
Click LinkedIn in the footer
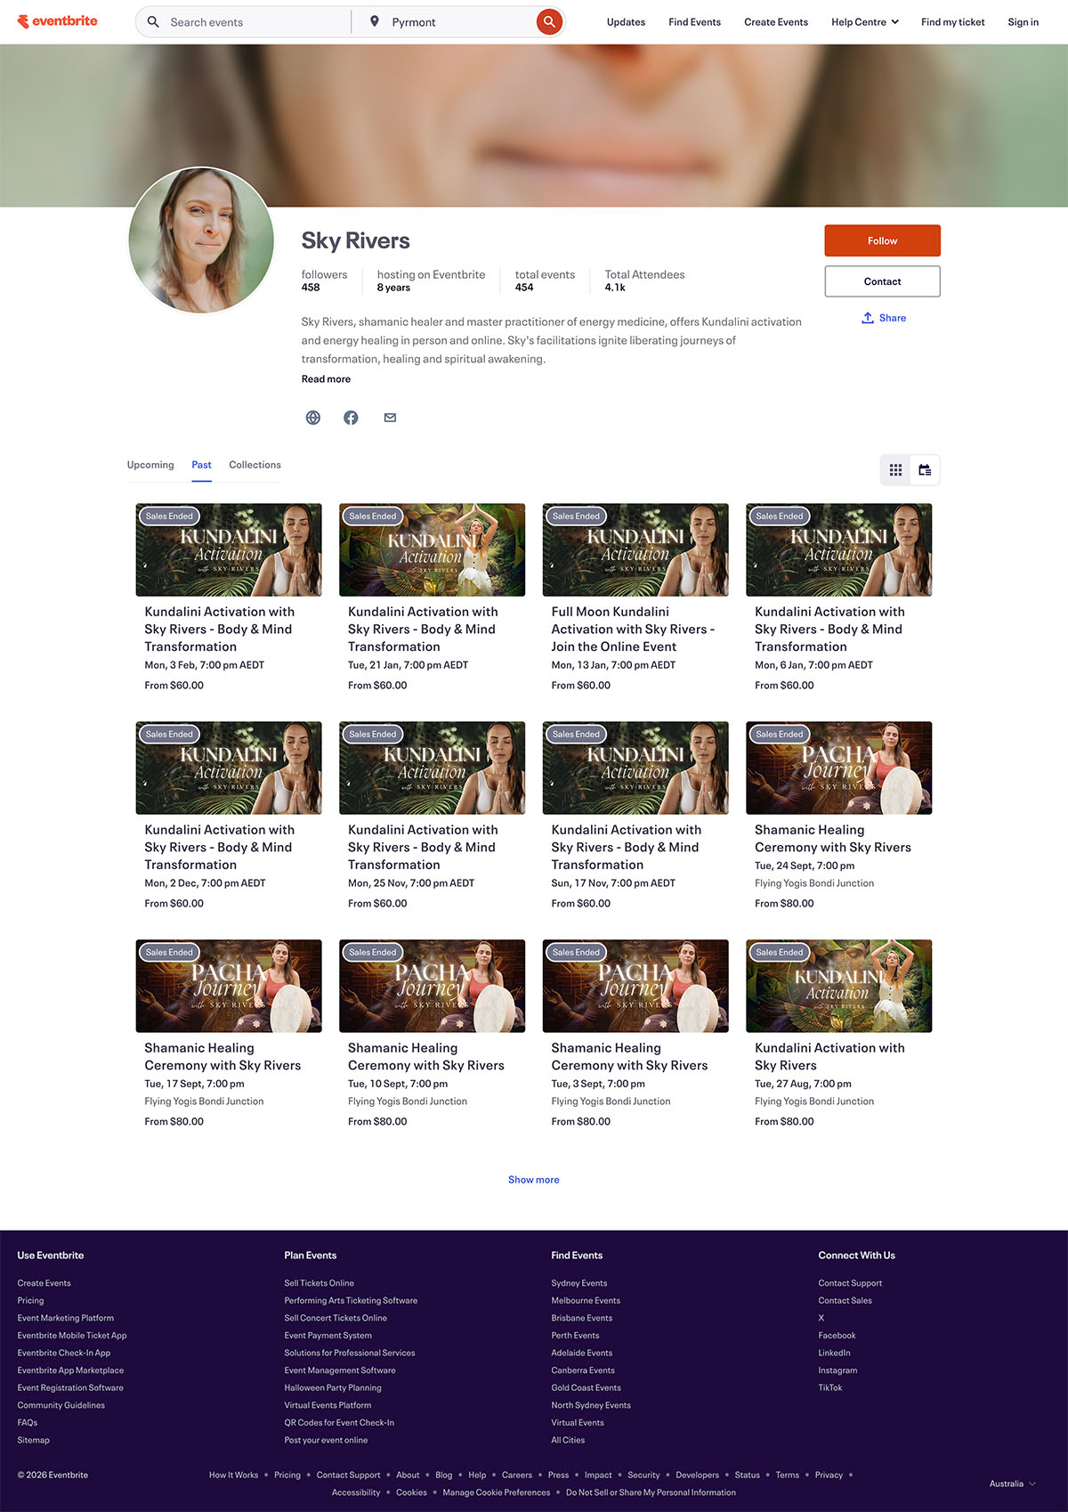point(834,1353)
